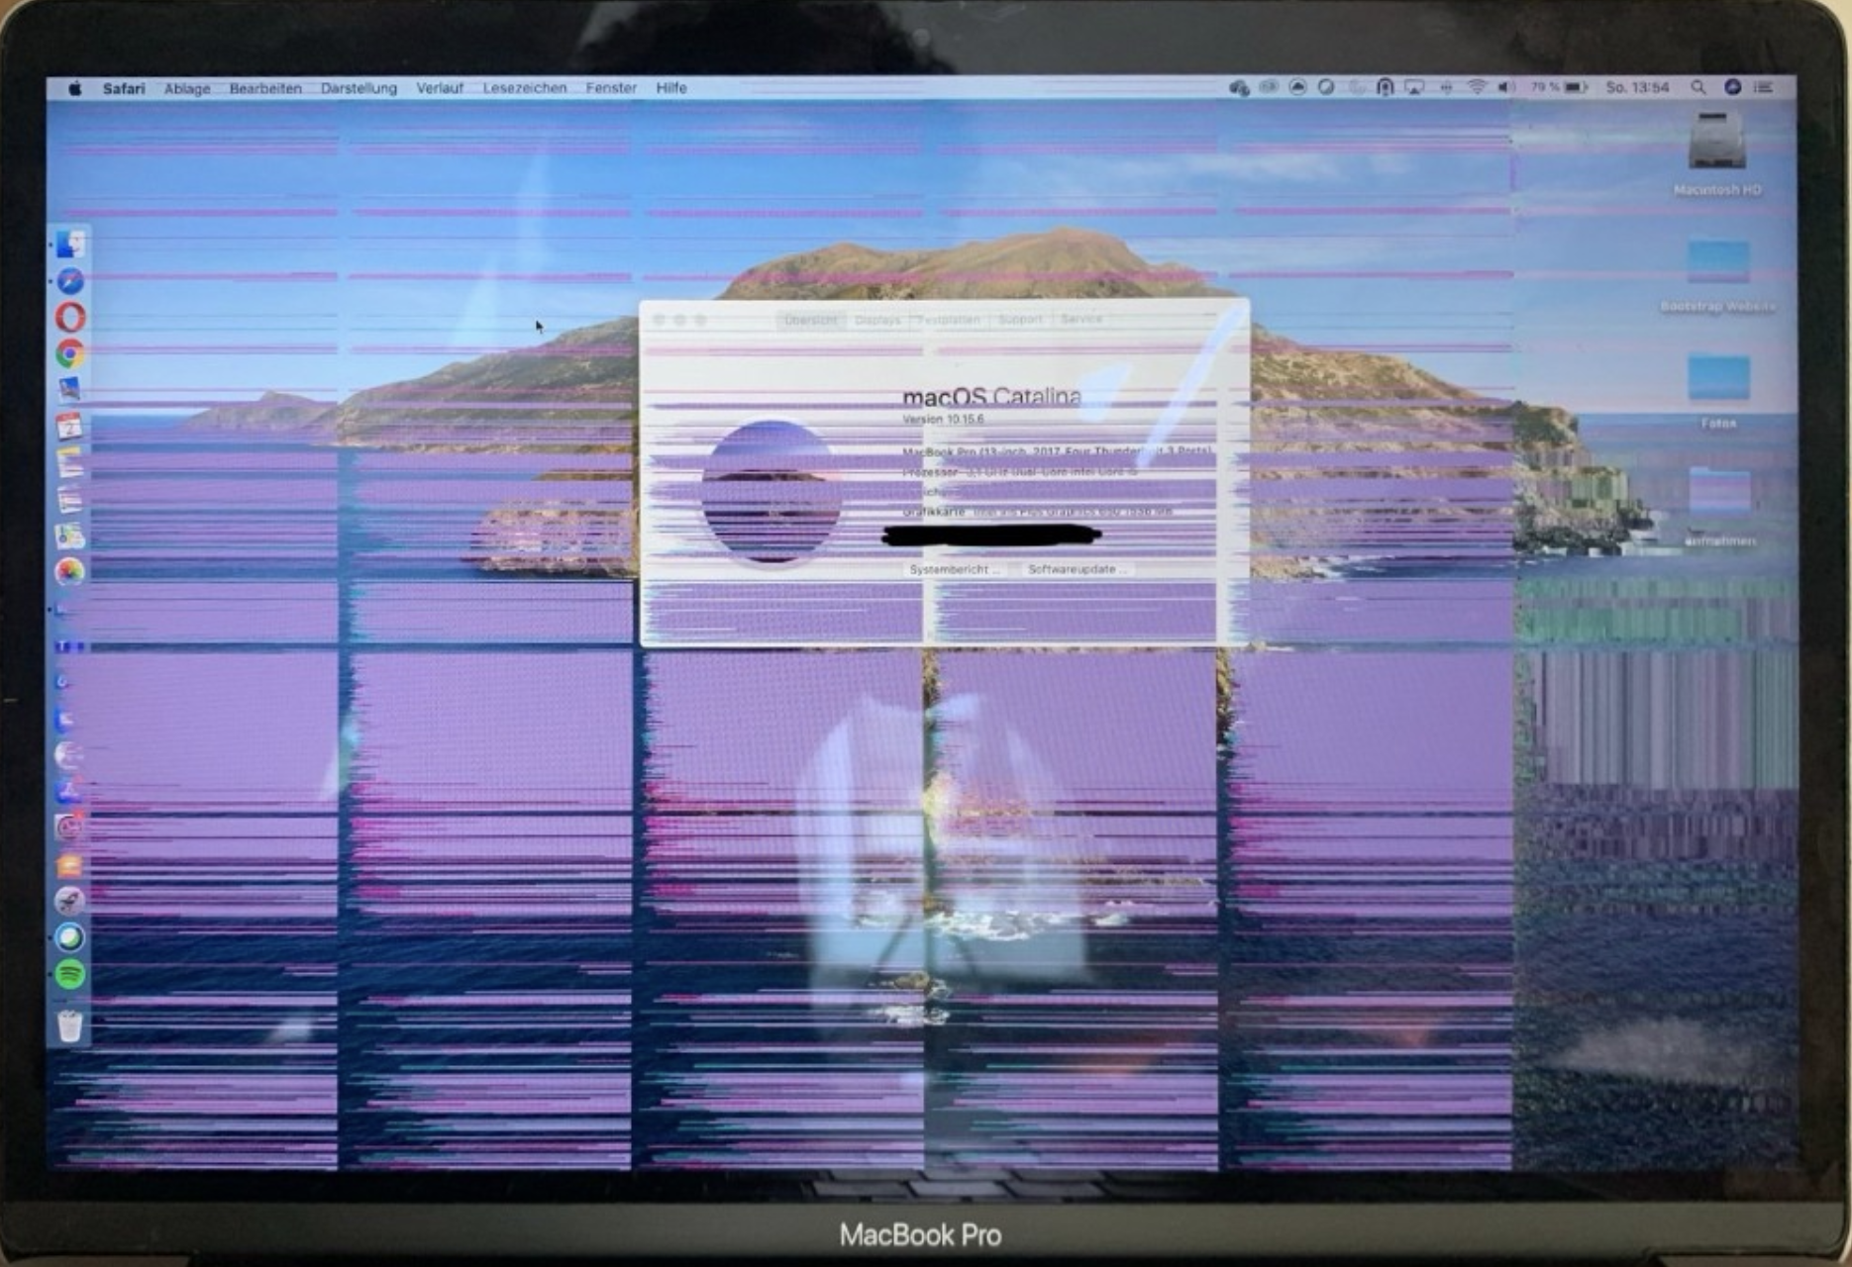Open the Safari menu in the menu bar
The image size is (1852, 1267).
point(124,88)
